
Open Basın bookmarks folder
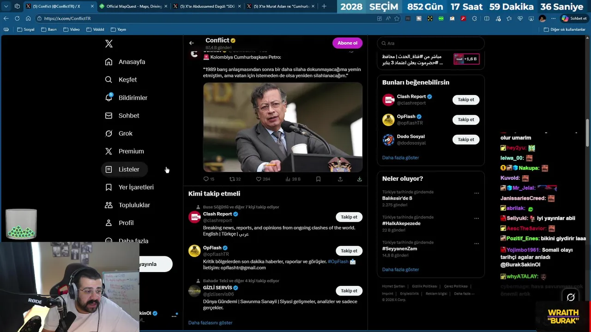tap(49, 30)
